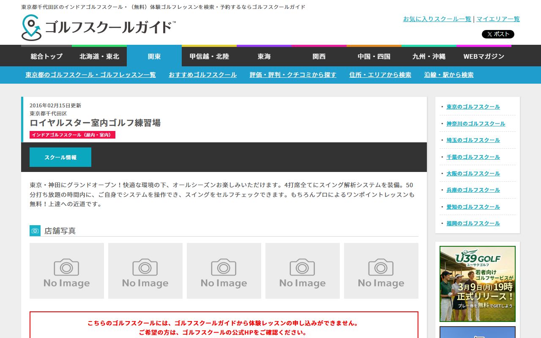Open 沿線・駅から検索 link
The height and width of the screenshot is (338, 541).
click(449, 75)
